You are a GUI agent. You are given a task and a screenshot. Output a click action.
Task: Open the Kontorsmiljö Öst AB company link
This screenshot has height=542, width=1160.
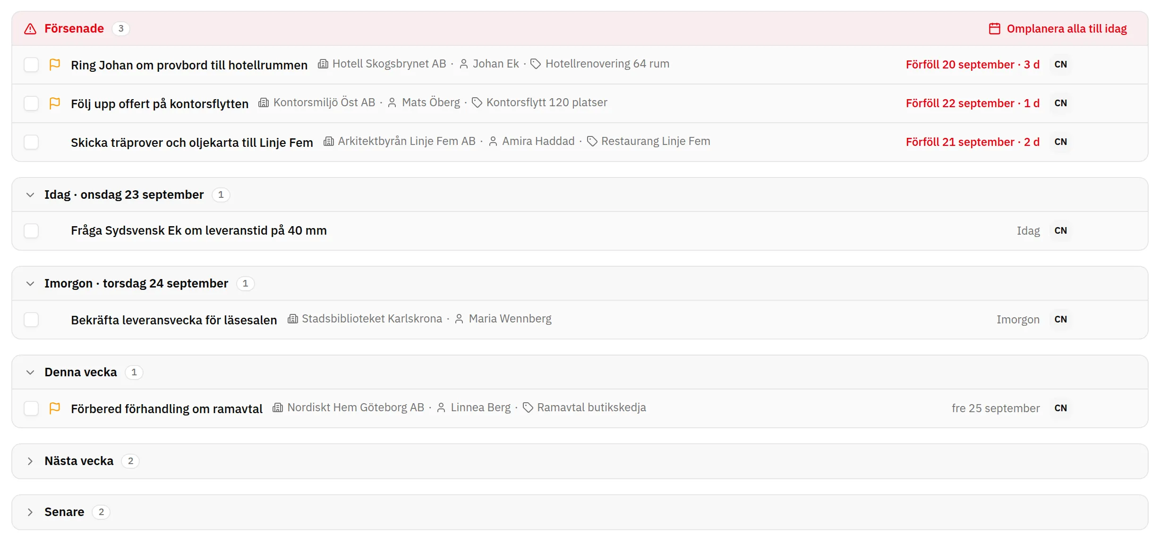324,102
